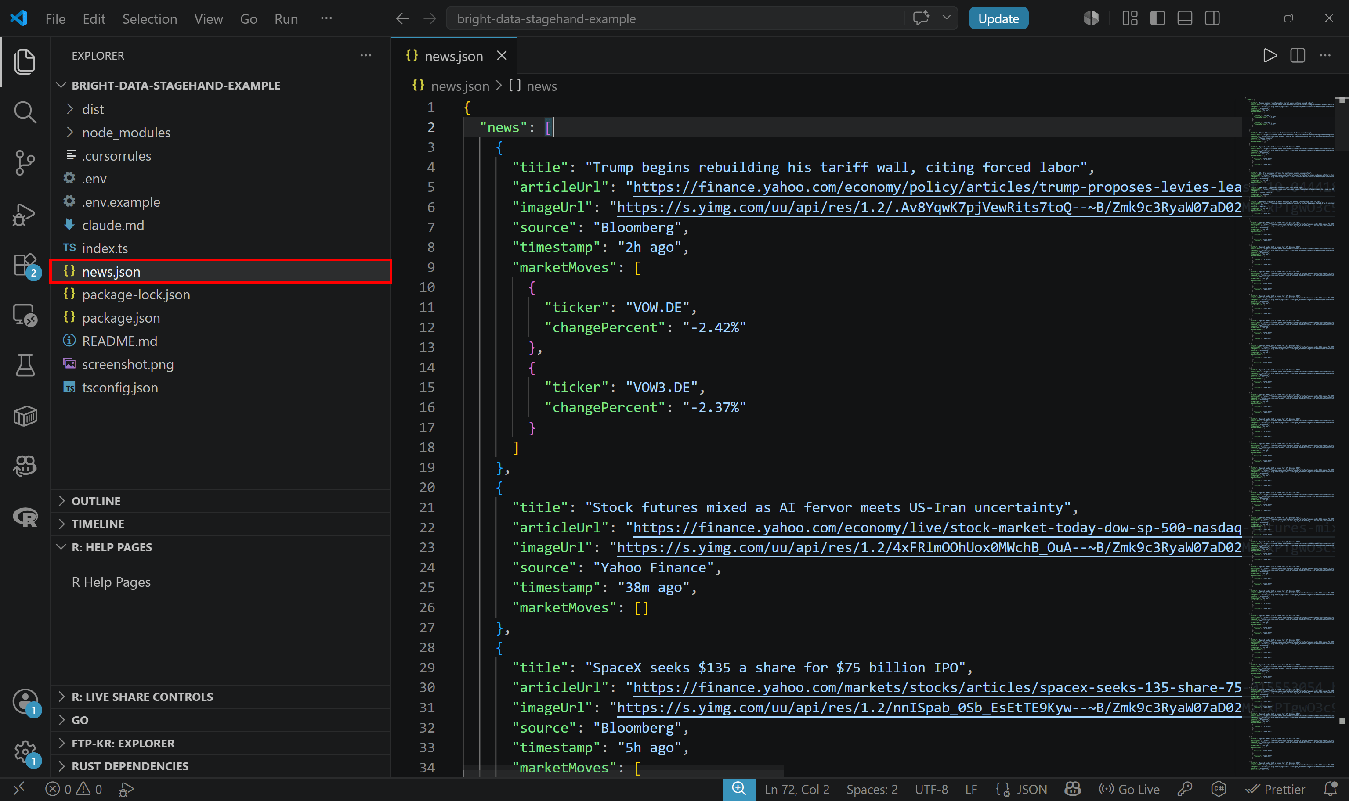Image resolution: width=1349 pixels, height=801 pixels.
Task: Open Remote Explorer icon in activity bar
Action: pyautogui.click(x=25, y=315)
